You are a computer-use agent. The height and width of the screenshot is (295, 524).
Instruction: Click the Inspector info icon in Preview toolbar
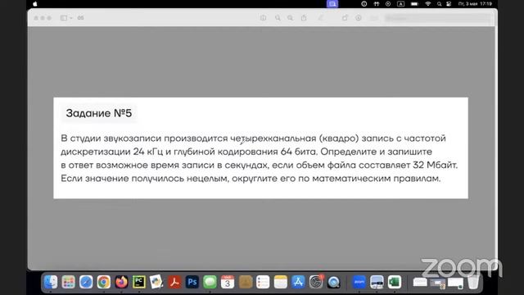[x=263, y=18]
